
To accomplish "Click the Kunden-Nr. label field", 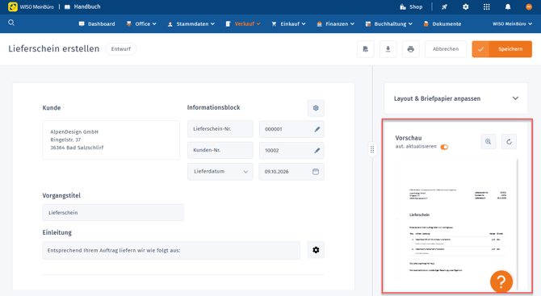I will [x=220, y=150].
